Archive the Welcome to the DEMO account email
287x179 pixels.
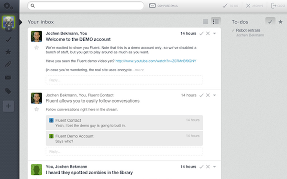coord(208,33)
